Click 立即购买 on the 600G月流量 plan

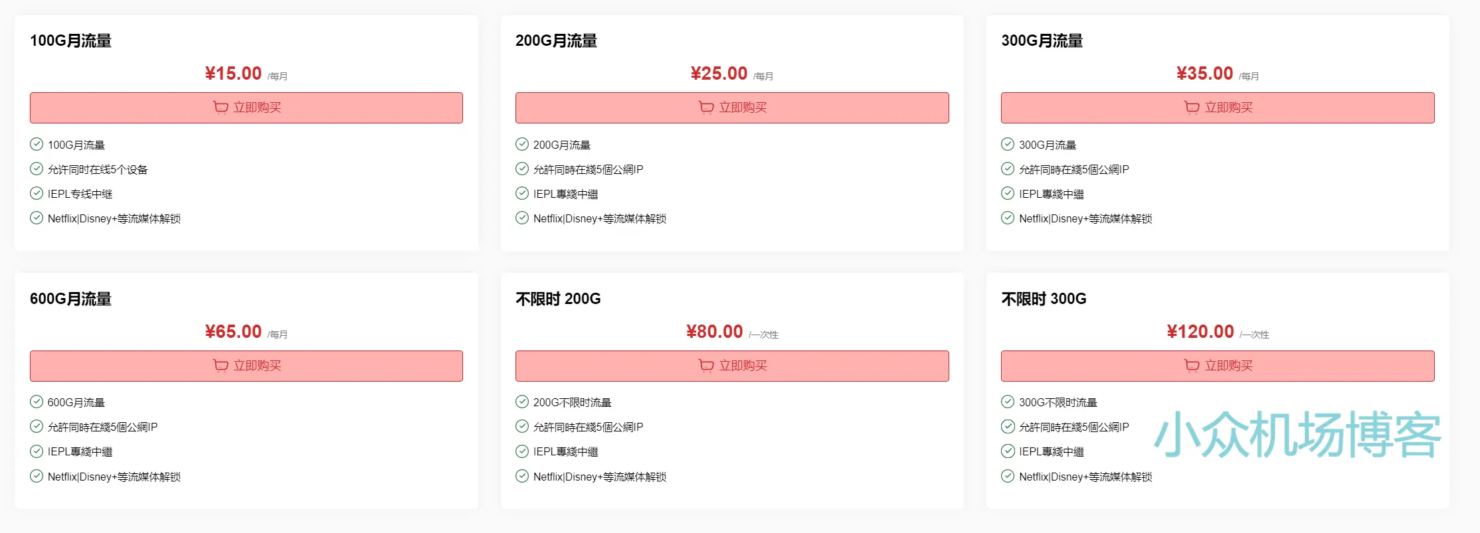coord(246,365)
